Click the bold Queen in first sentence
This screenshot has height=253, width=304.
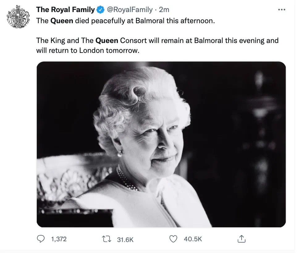[x=62, y=21]
